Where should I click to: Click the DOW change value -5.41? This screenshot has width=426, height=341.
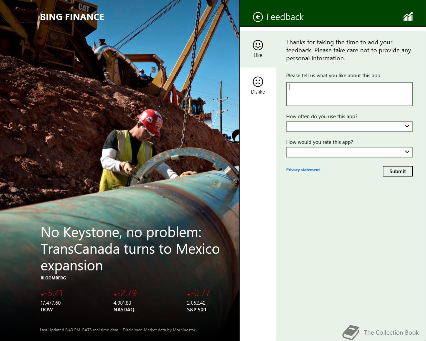(x=52, y=293)
